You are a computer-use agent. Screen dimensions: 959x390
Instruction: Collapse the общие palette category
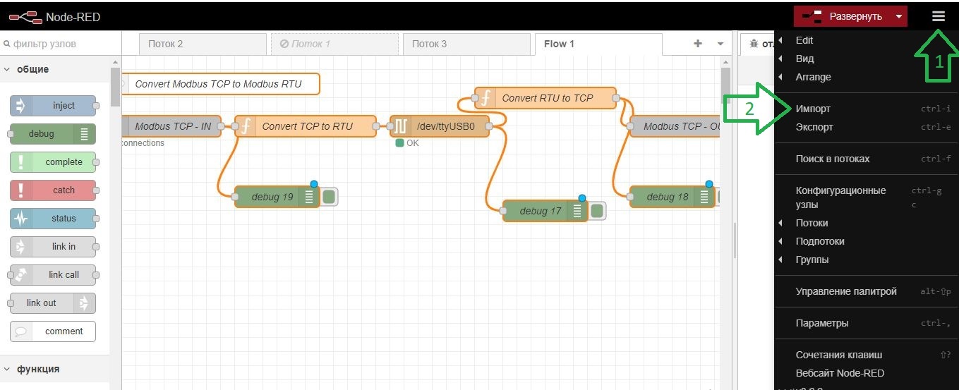(55, 69)
